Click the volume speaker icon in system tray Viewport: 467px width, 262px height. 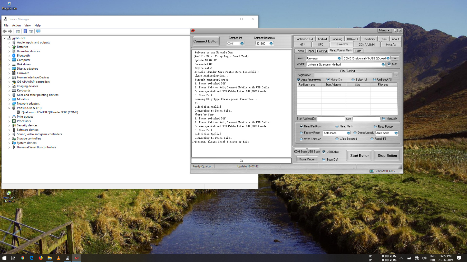coord(424,258)
